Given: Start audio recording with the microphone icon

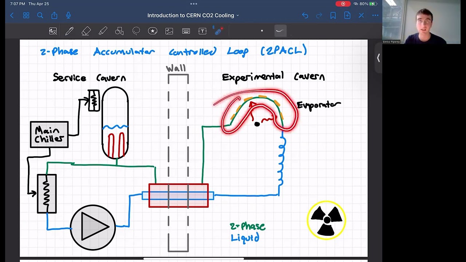Looking at the screenshot, I should (x=68, y=15).
